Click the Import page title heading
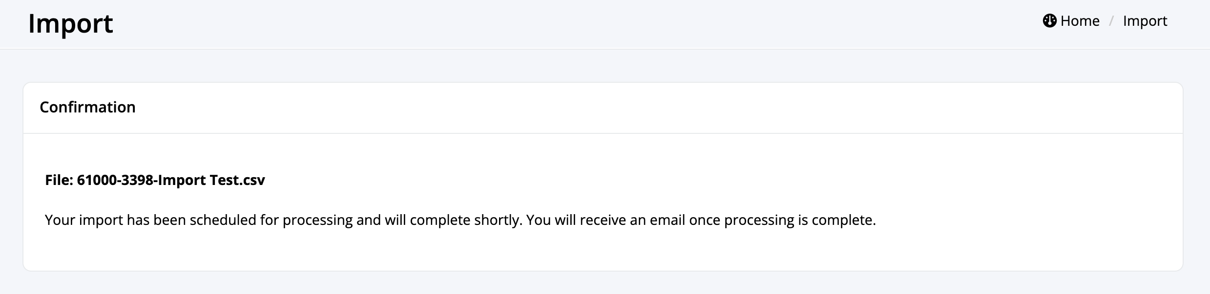 tap(71, 23)
